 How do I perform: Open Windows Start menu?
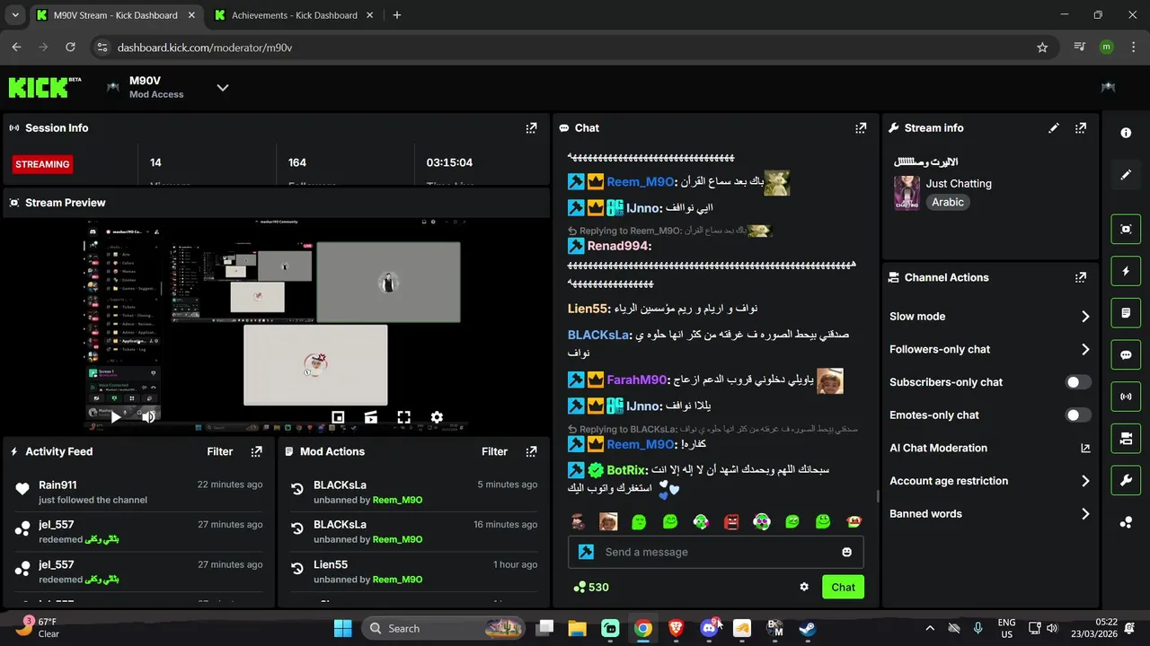343,628
